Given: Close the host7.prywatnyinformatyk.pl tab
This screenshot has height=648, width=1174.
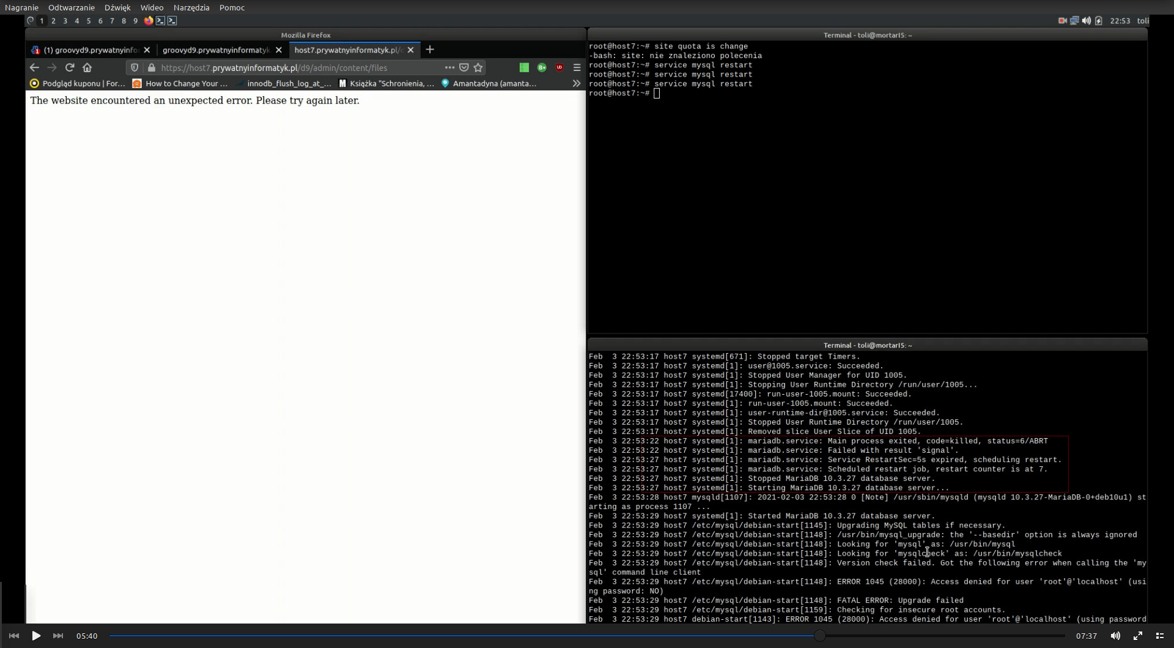Looking at the screenshot, I should coord(411,50).
